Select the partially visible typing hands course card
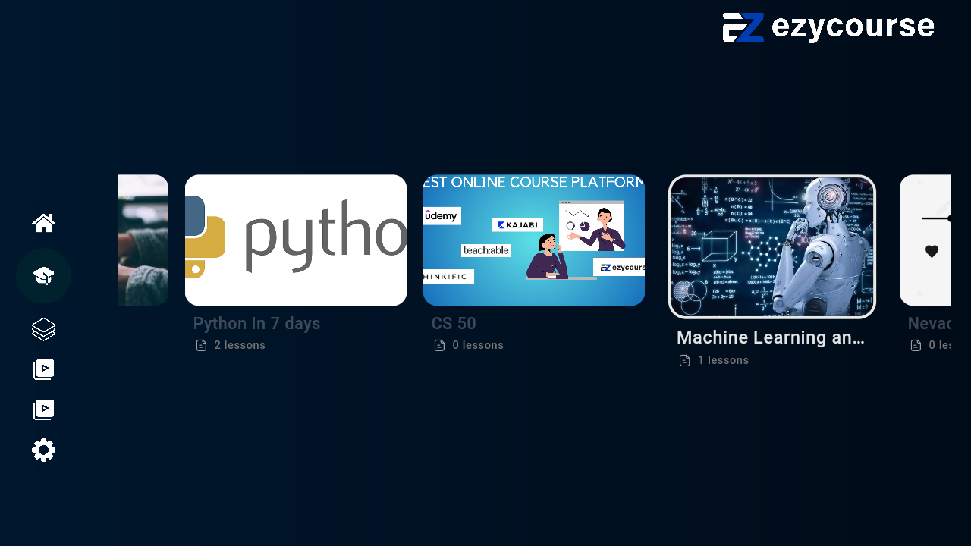The image size is (971, 546). pyautogui.click(x=143, y=240)
